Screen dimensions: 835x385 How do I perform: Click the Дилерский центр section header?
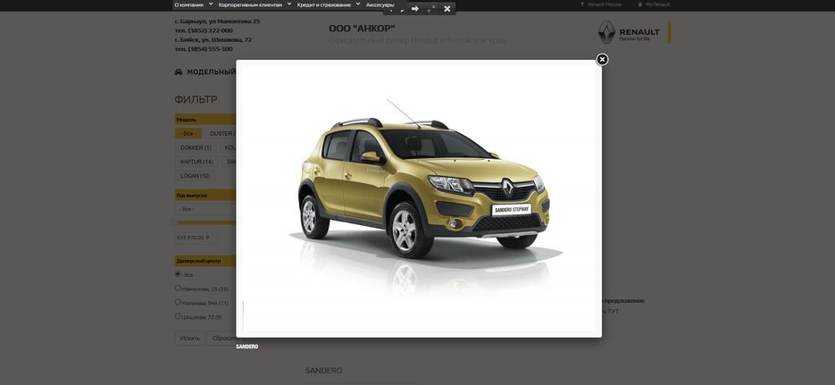[205, 261]
